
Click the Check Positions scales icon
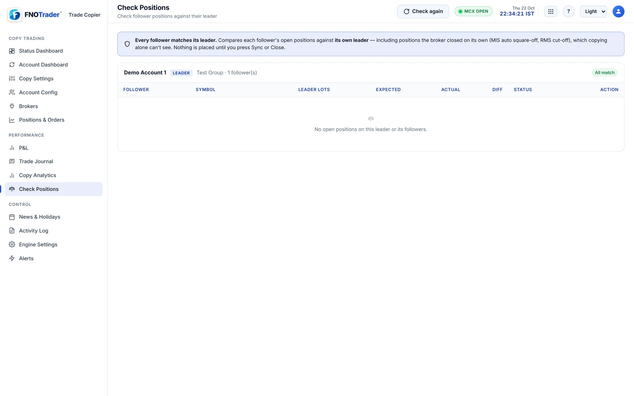[12, 189]
